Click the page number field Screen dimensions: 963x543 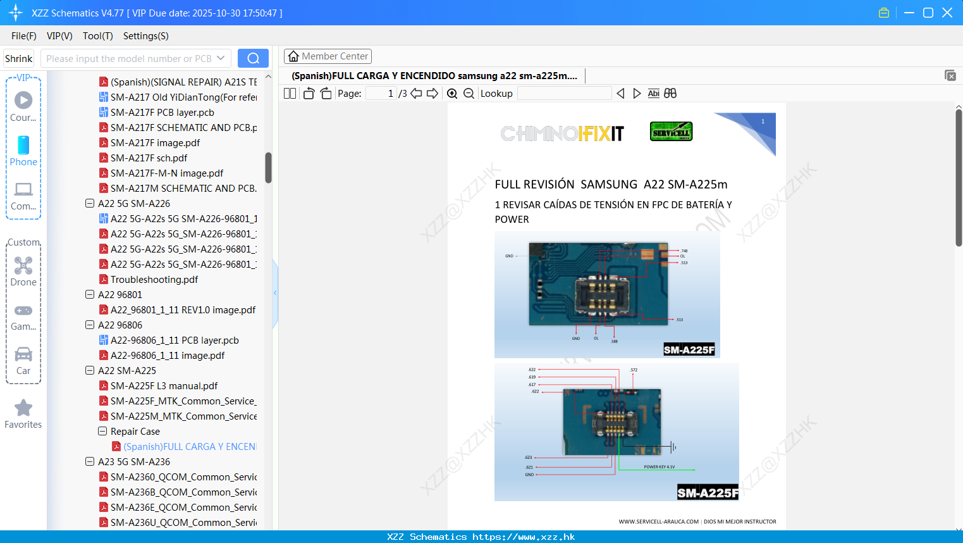coord(381,93)
